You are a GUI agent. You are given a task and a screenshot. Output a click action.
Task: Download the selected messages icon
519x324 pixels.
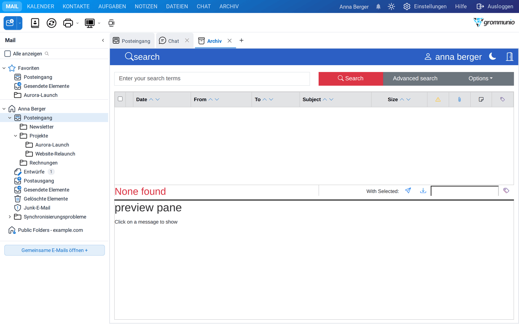point(423,190)
